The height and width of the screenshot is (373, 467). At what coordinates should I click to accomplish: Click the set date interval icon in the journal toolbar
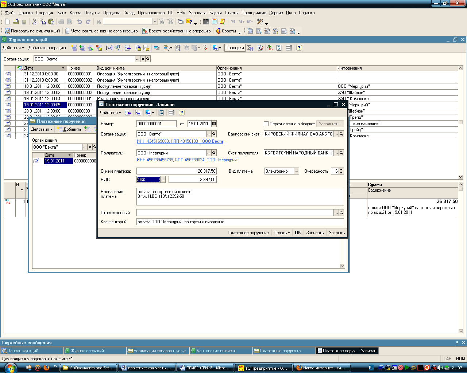[x=109, y=48]
